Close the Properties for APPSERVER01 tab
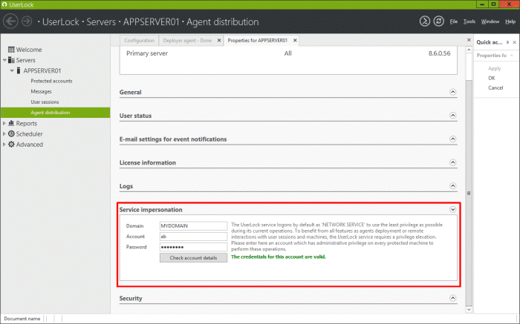 pyautogui.click(x=295, y=40)
